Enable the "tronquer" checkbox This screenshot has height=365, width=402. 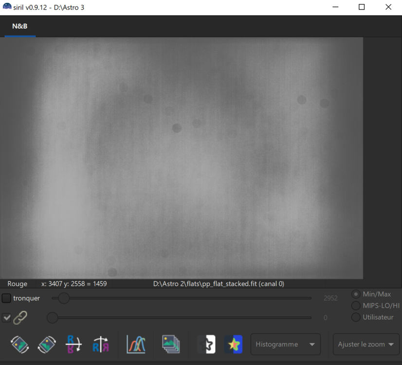pos(6,298)
